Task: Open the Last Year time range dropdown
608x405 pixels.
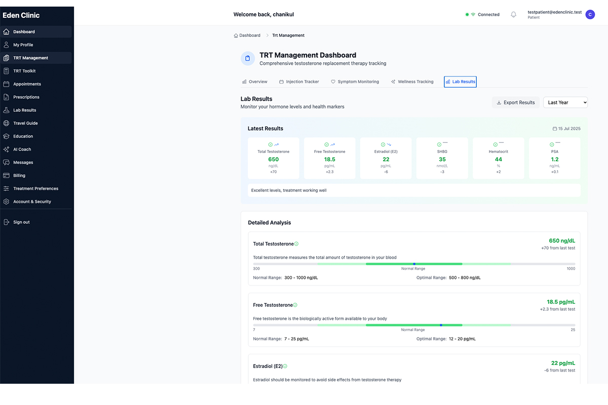Action: click(565, 102)
